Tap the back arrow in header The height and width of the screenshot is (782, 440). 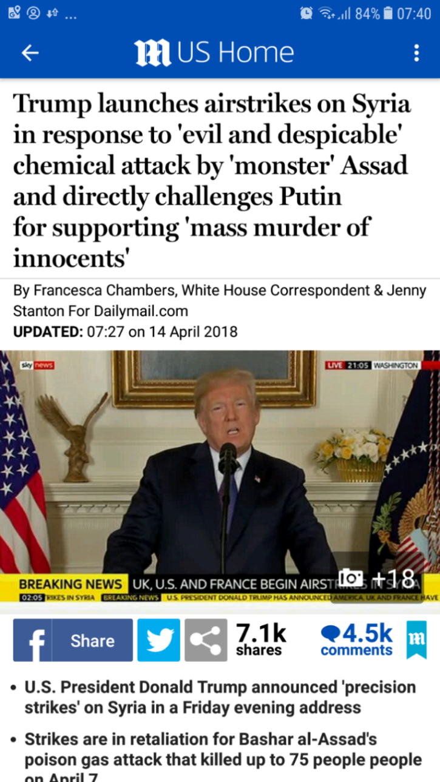[x=30, y=53]
